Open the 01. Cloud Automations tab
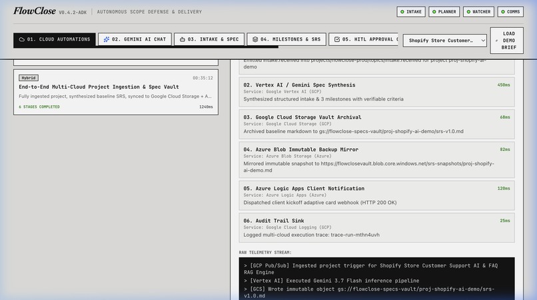Screen dimensions: 537x300 point(55,40)
